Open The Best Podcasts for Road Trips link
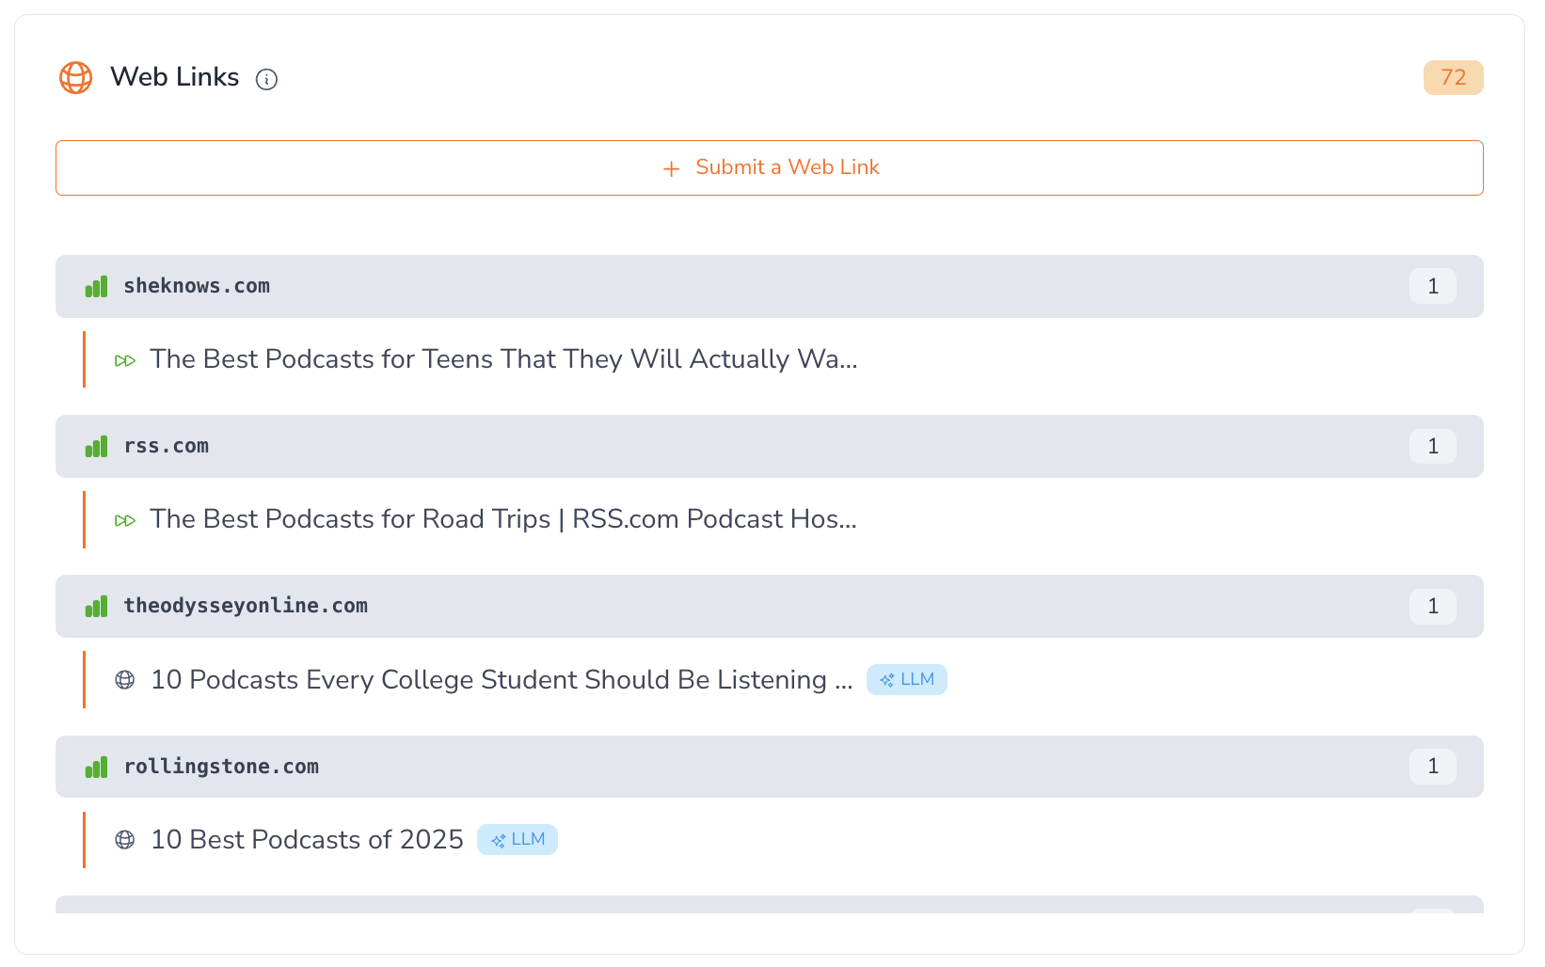 (503, 519)
